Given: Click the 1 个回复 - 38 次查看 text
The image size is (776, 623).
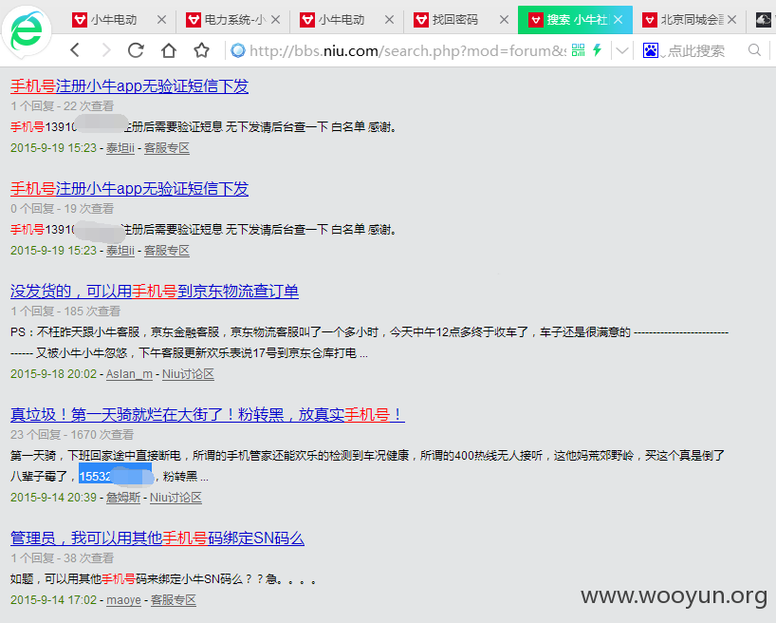Looking at the screenshot, I should tap(62, 558).
